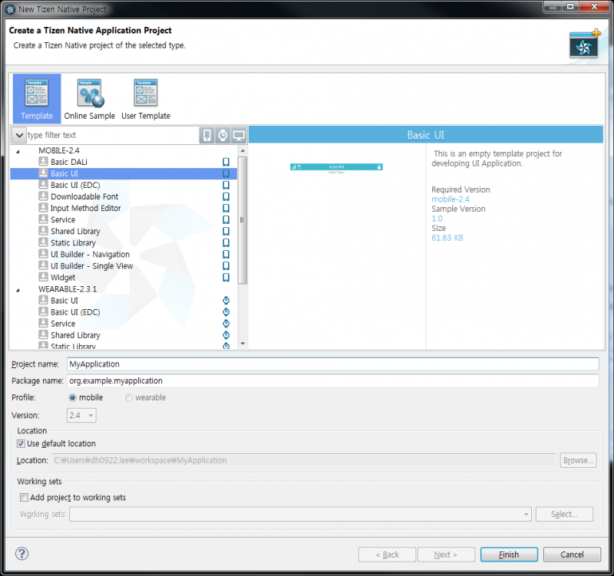This screenshot has width=614, height=576.
Task: Filter templates by TV monitor icon
Action: click(x=239, y=136)
